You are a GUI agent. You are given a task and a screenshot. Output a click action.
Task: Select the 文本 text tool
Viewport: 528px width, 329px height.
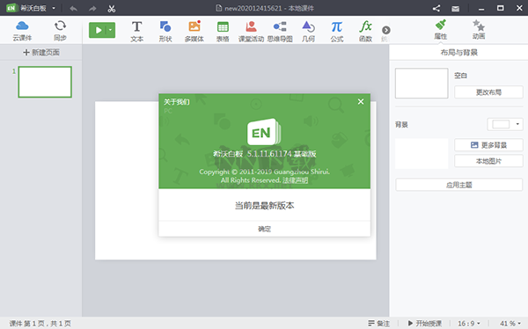(136, 32)
